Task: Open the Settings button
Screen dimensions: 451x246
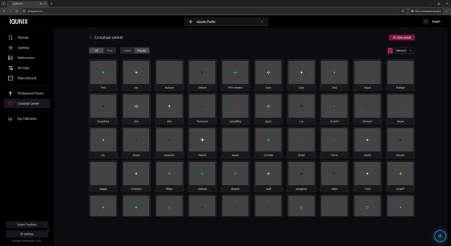Action: tap(27, 234)
